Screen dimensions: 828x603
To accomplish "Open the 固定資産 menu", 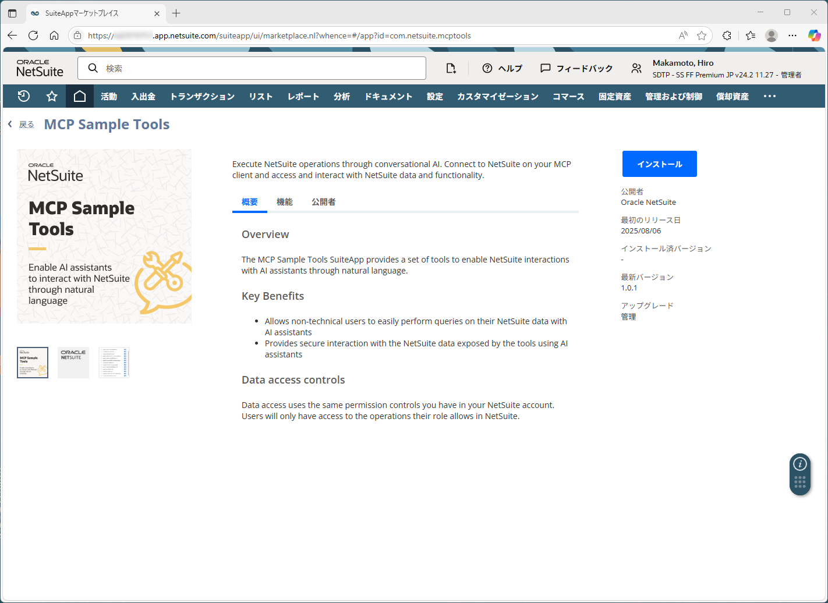I will pos(615,96).
